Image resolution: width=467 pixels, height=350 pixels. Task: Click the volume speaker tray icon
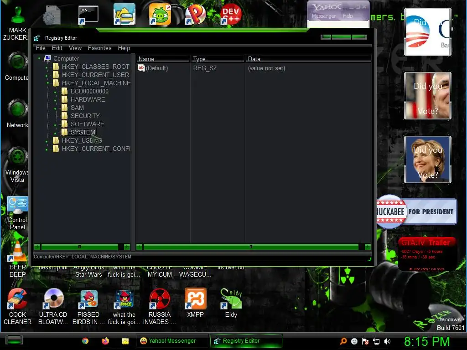(x=387, y=341)
